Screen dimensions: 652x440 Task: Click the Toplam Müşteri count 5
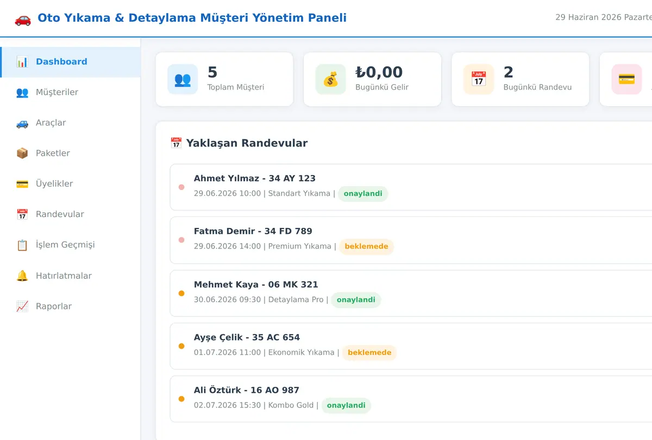click(x=212, y=72)
